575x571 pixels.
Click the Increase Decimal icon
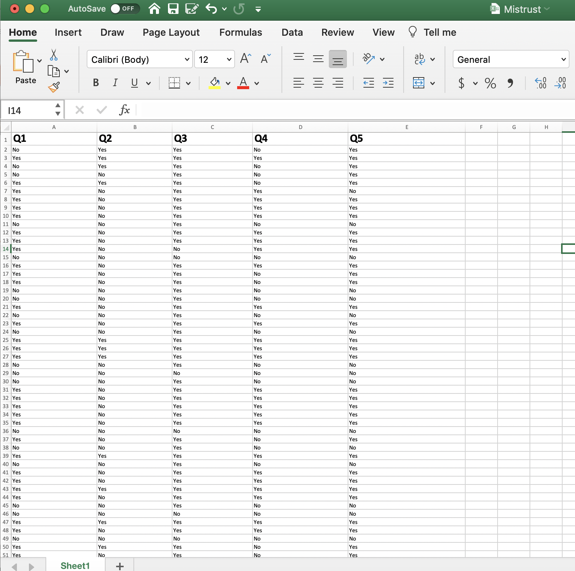pyautogui.click(x=541, y=83)
